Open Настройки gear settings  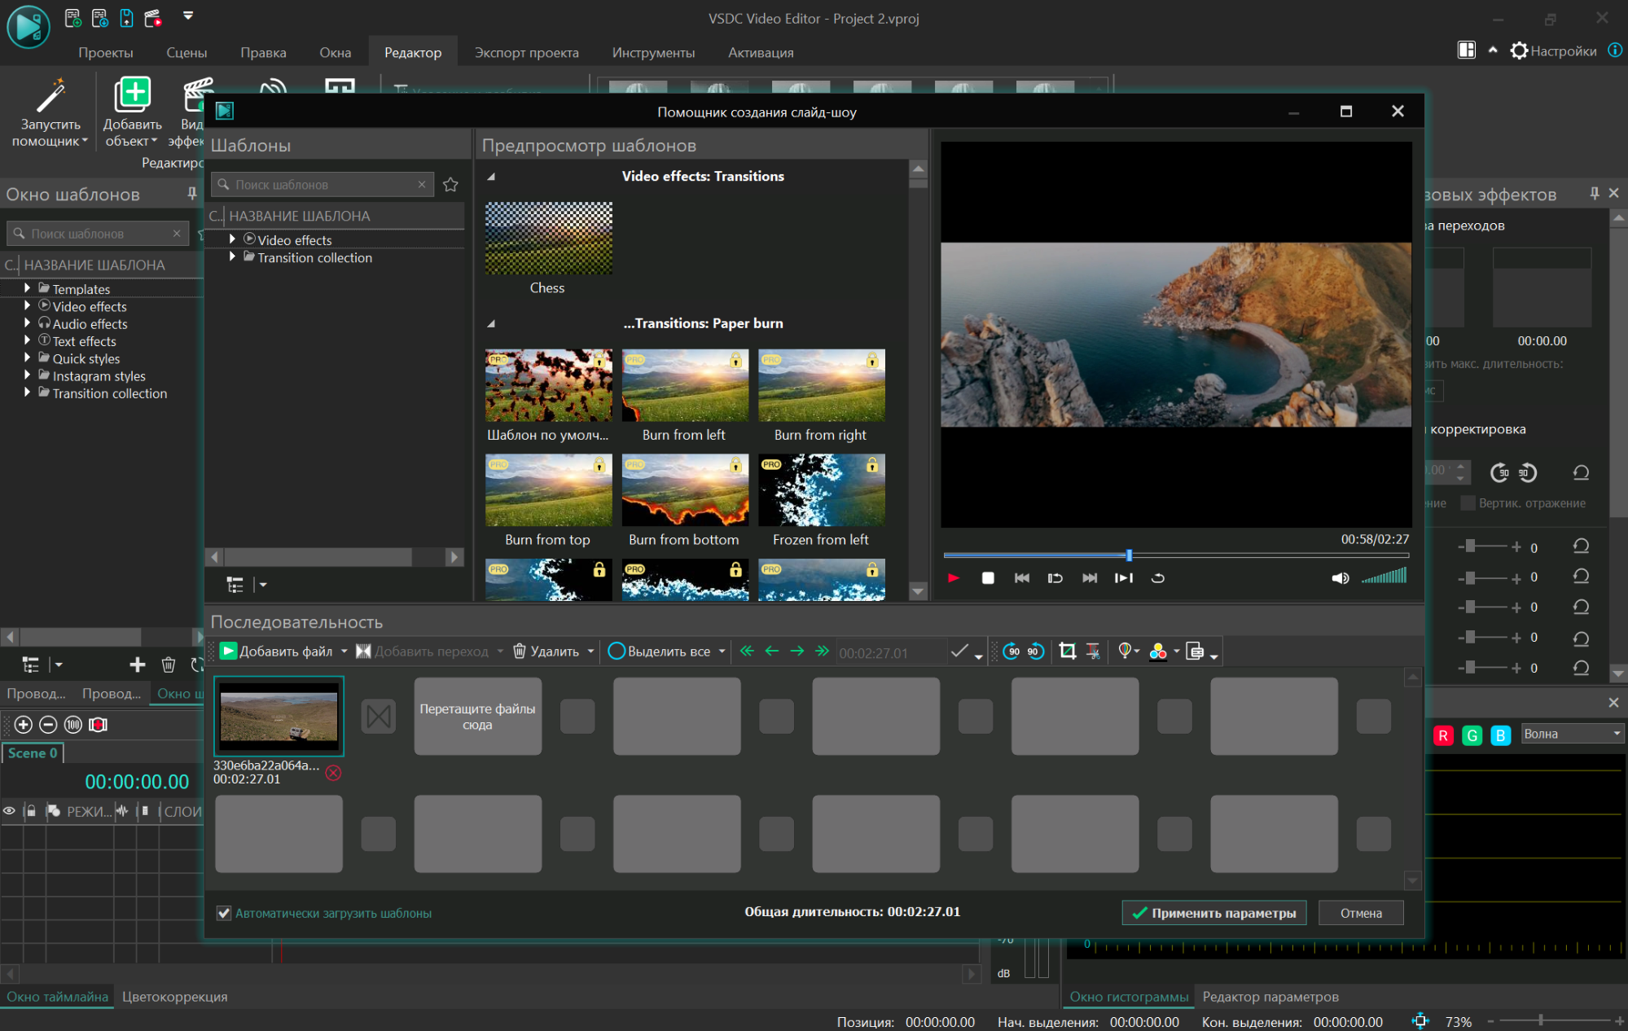(x=1553, y=50)
